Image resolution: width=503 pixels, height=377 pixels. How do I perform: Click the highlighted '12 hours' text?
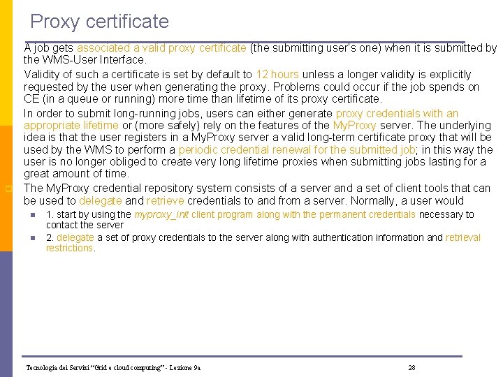(277, 75)
